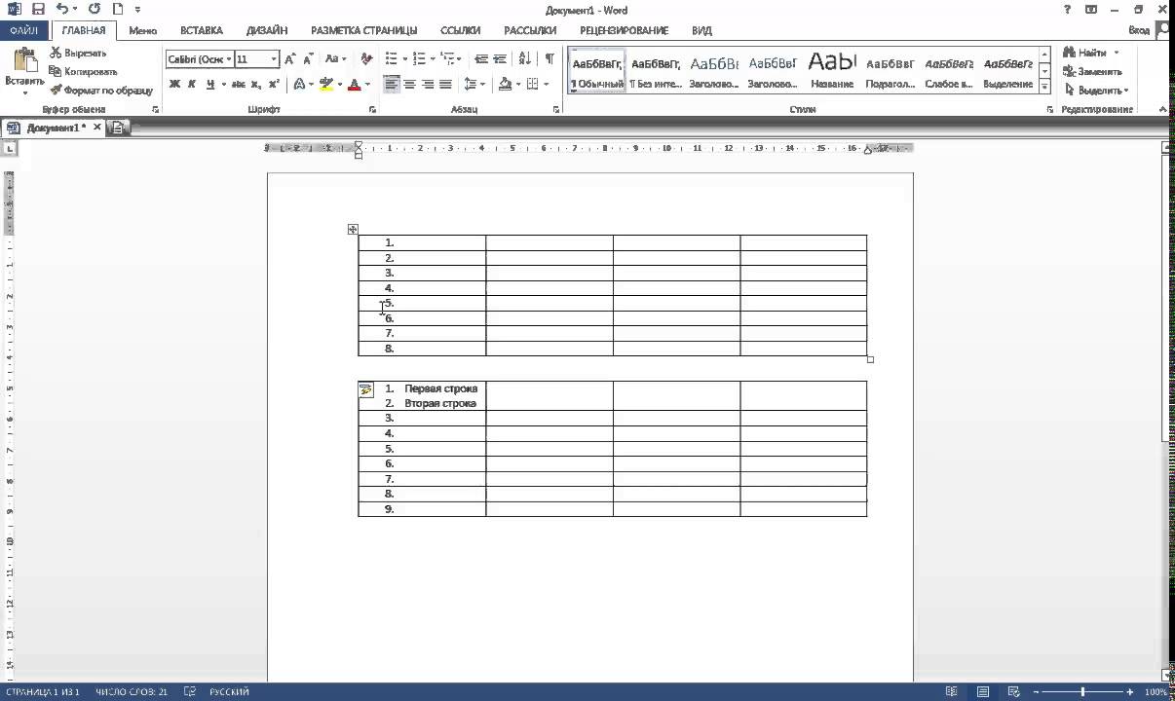Activate Формат по образцу painter
The height and width of the screenshot is (701, 1175).
[101, 90]
